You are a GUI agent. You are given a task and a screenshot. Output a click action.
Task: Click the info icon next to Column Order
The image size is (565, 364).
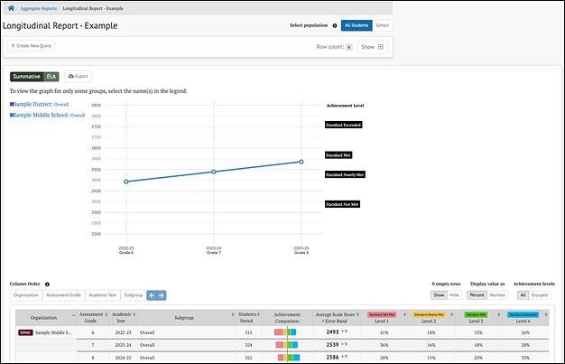point(47,284)
